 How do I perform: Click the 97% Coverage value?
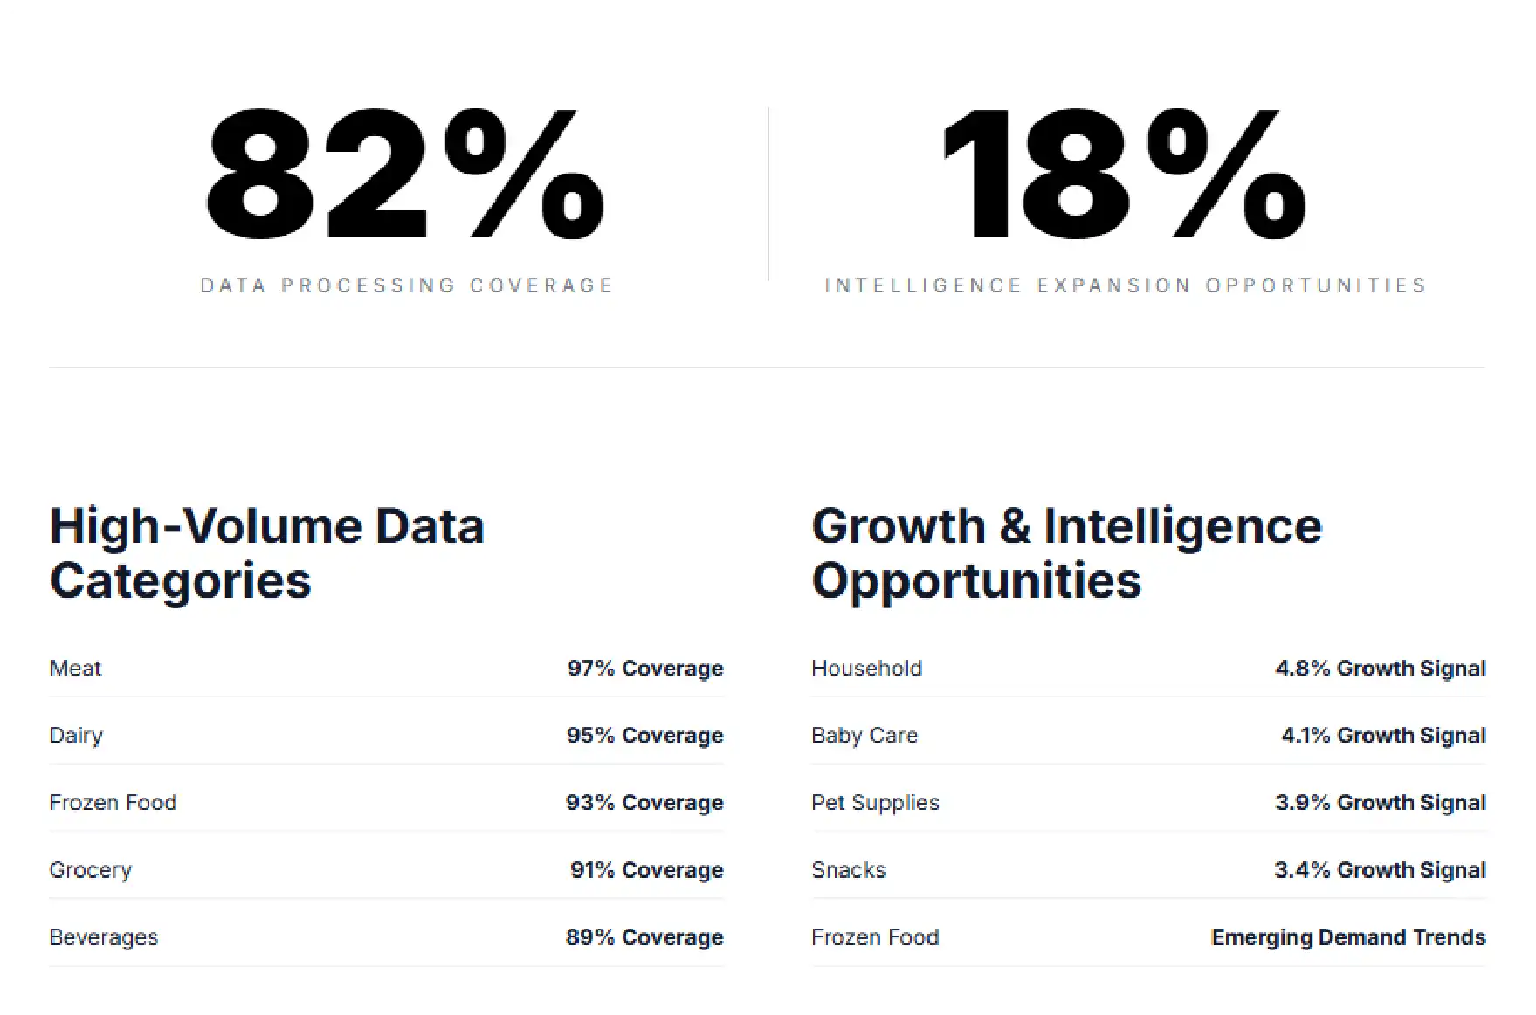pyautogui.click(x=645, y=669)
